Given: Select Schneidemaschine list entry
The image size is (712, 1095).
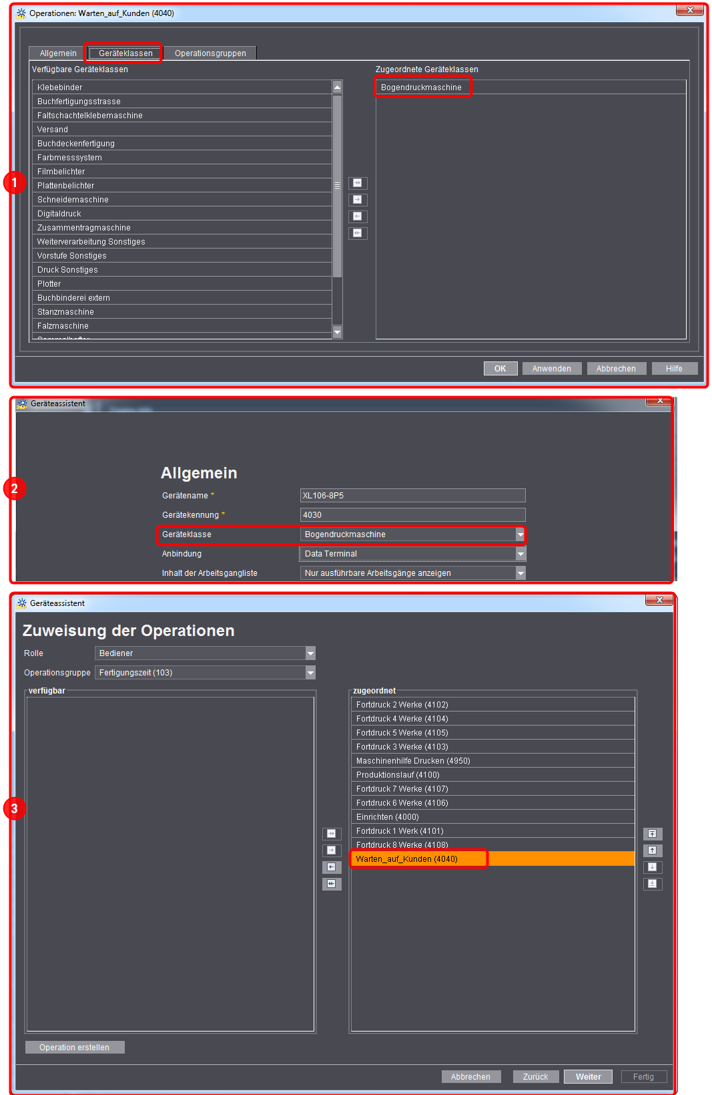Looking at the screenshot, I should [x=182, y=200].
